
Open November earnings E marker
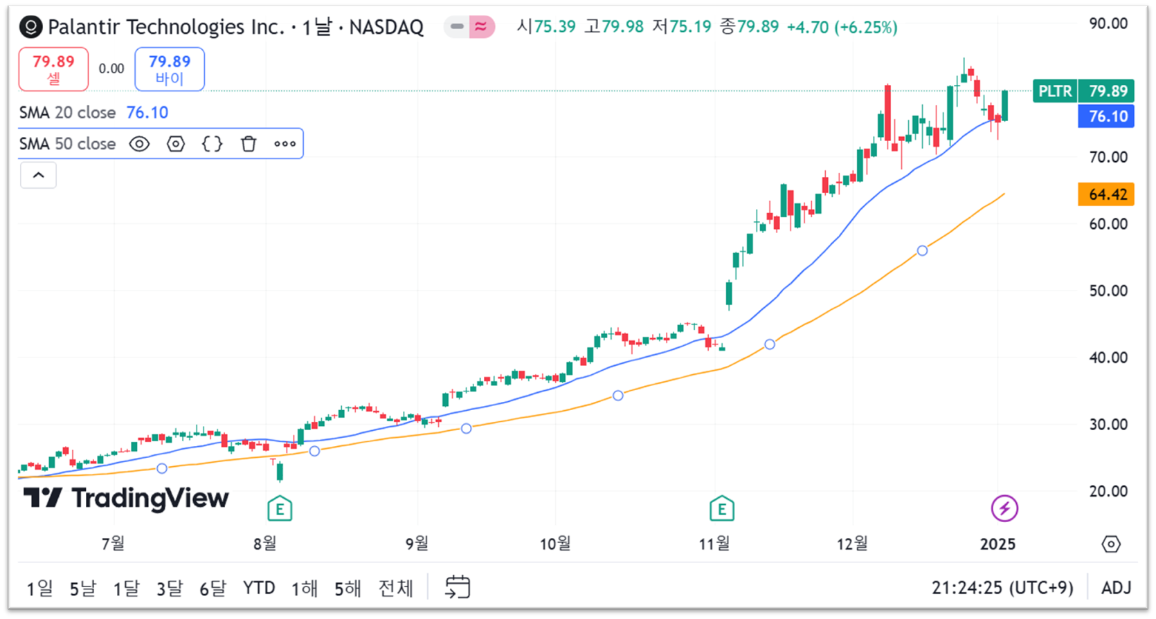(722, 509)
